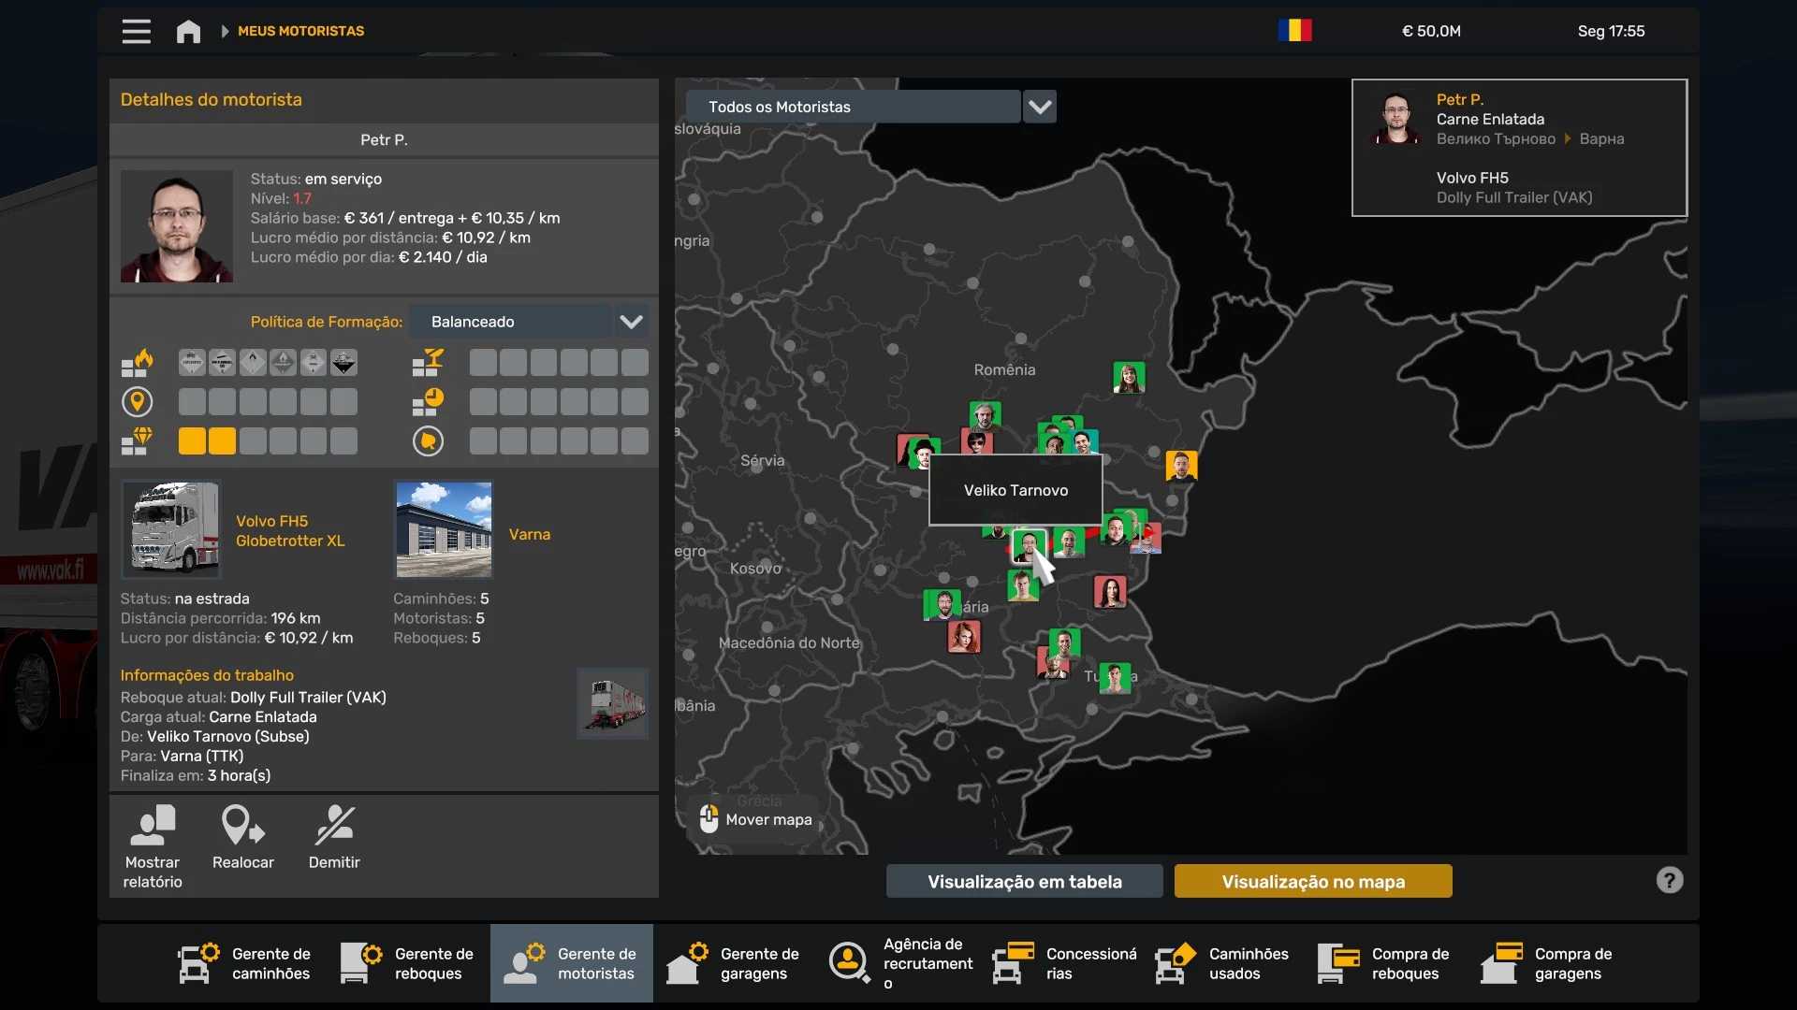
Task: Click the Romanian flag icon
Action: tap(1294, 31)
